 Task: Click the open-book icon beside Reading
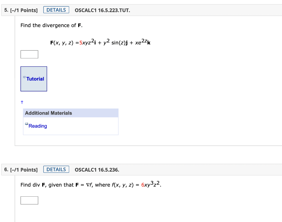[x=26, y=124]
